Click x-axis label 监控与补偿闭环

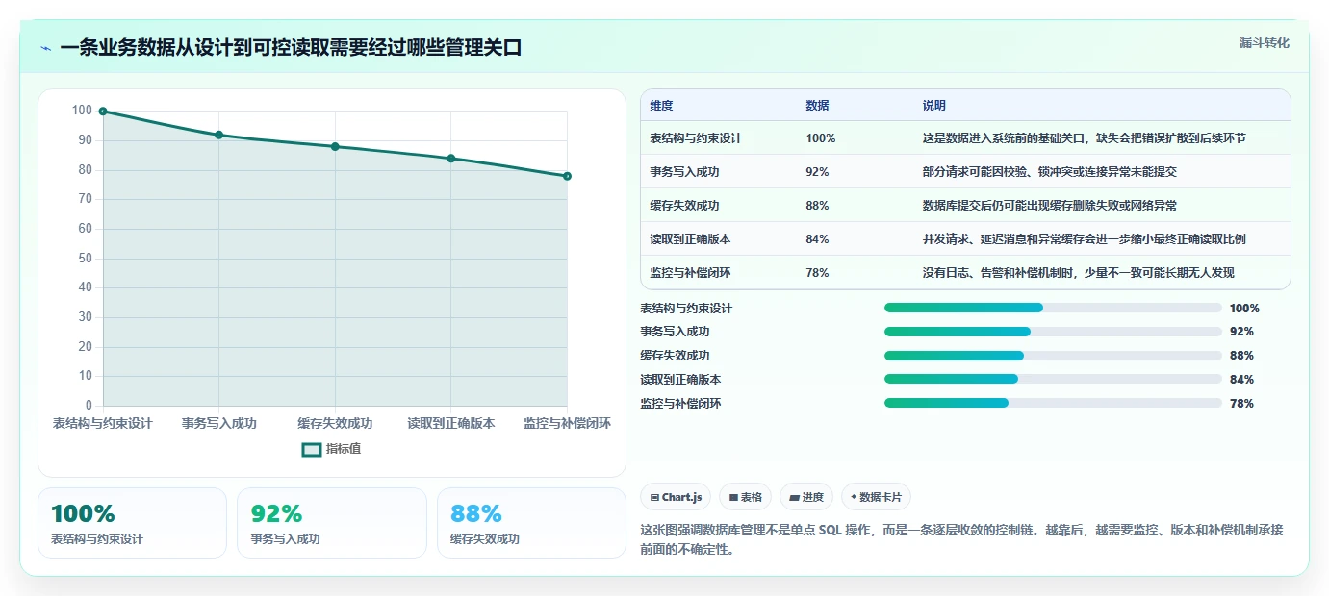(567, 423)
